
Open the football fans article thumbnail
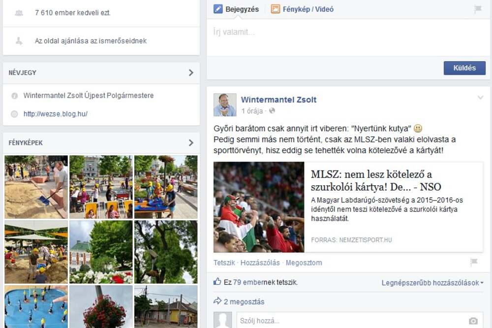pos(259,207)
